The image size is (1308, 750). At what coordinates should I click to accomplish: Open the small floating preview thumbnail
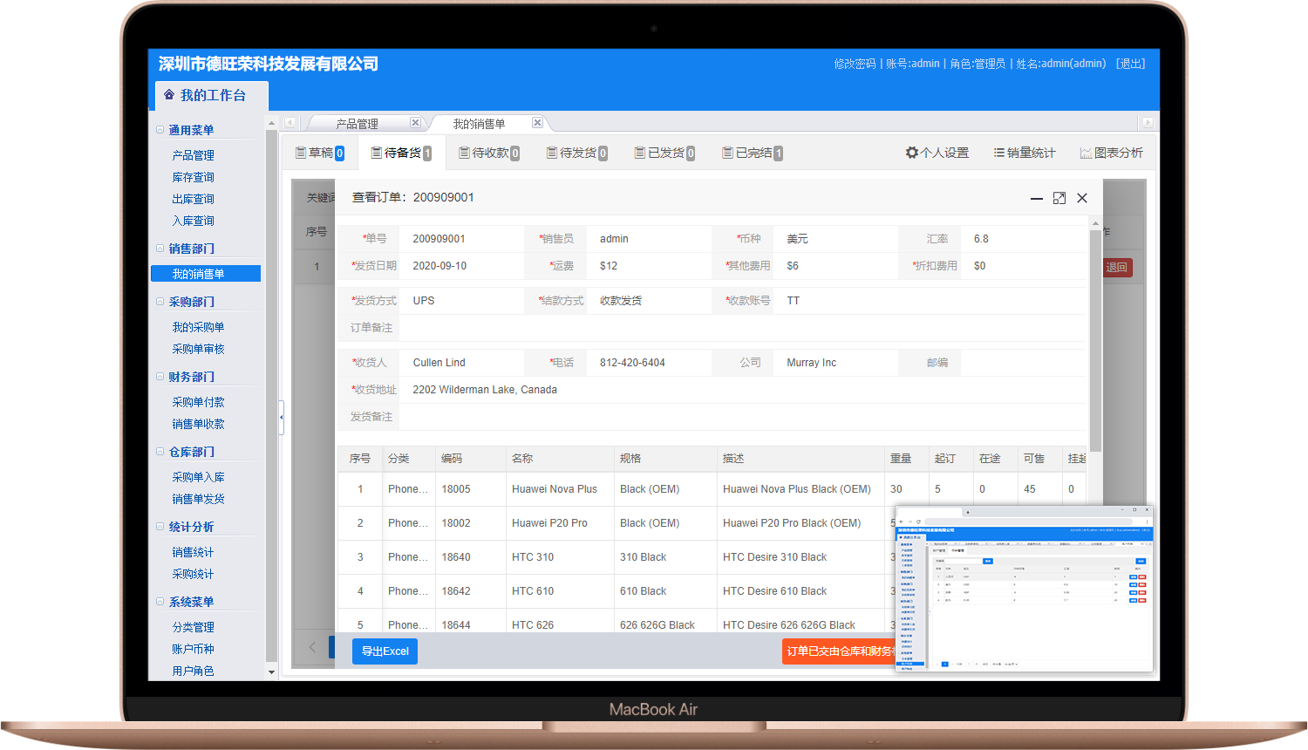pos(1024,589)
